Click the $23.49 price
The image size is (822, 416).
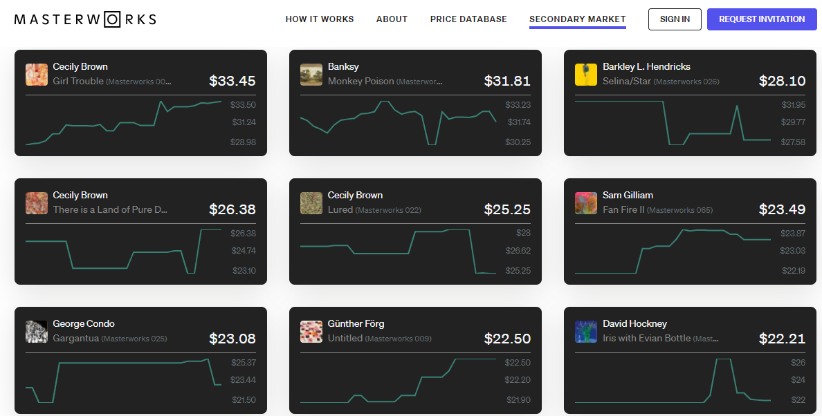pyautogui.click(x=782, y=209)
